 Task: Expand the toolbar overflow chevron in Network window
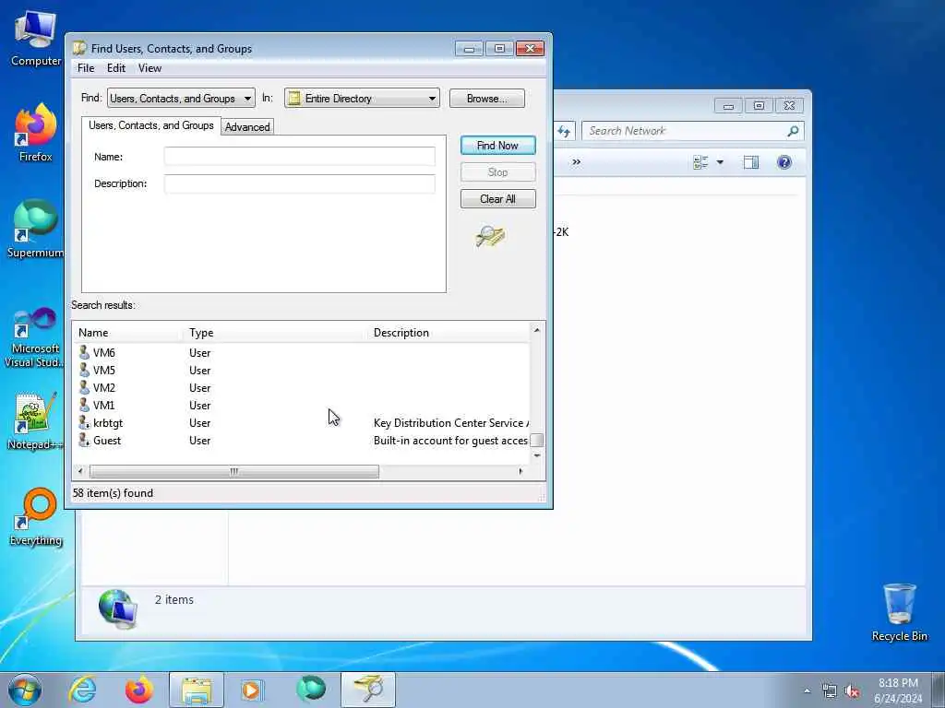(576, 162)
